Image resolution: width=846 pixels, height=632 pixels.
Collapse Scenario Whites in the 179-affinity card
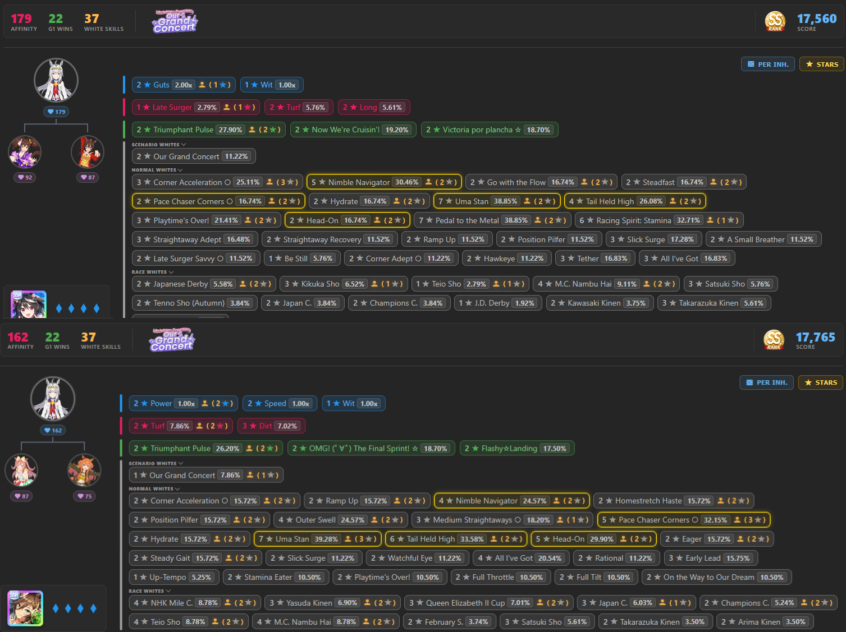159,145
